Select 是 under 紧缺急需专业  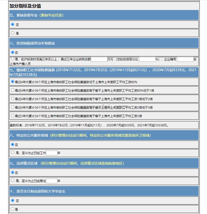[x=13, y=33]
